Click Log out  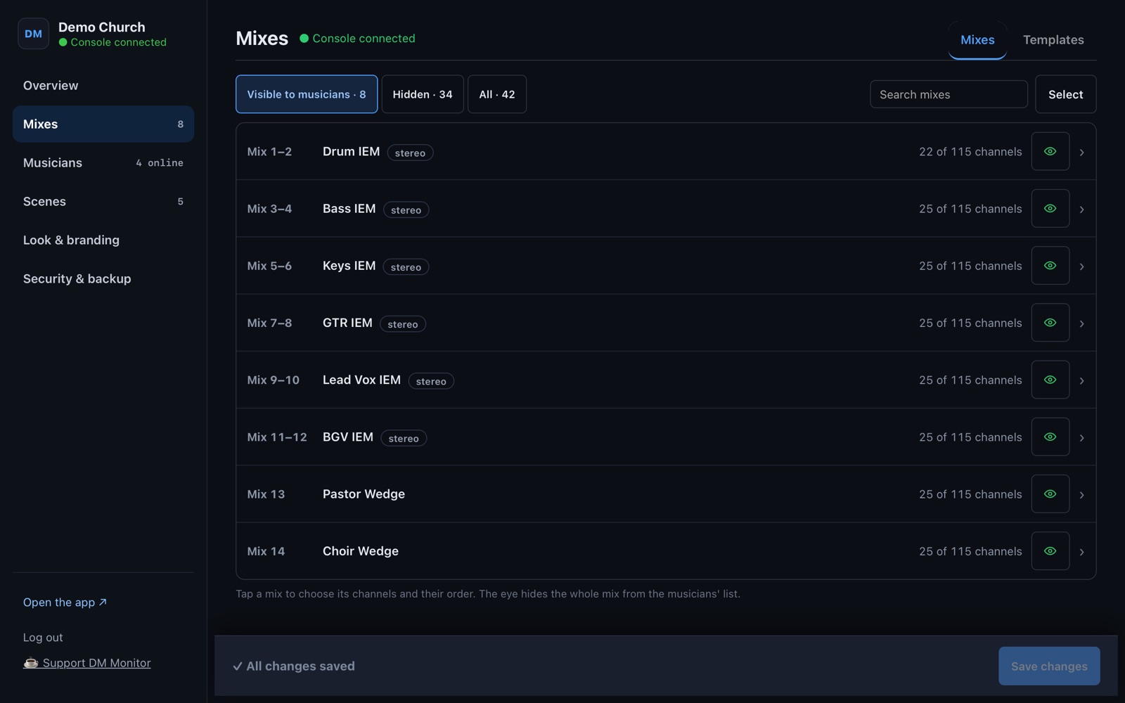pyautogui.click(x=43, y=638)
